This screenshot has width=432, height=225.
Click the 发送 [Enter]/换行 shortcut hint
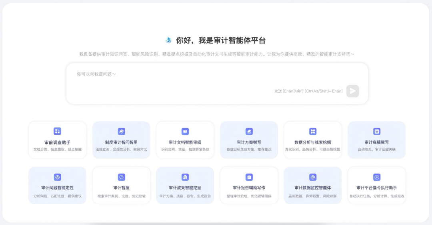308,91
